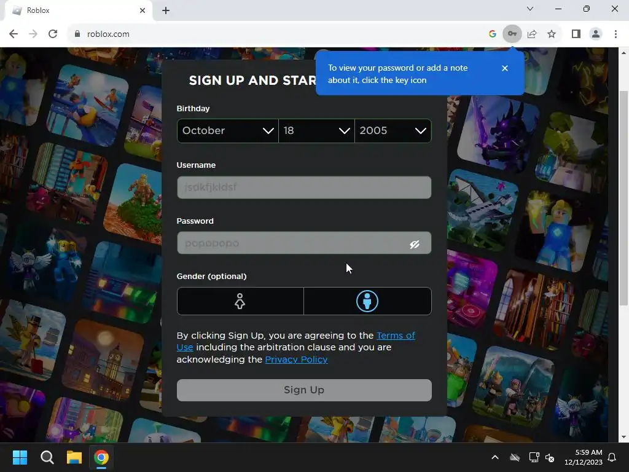The width and height of the screenshot is (629, 472).
Task: Bookmark this tab with star icon
Action: (x=552, y=34)
